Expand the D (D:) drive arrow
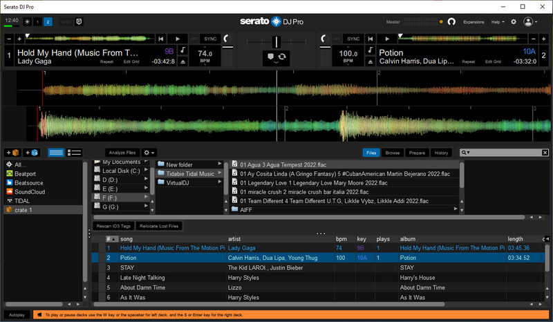The width and height of the screenshot is (553, 322). pos(146,179)
